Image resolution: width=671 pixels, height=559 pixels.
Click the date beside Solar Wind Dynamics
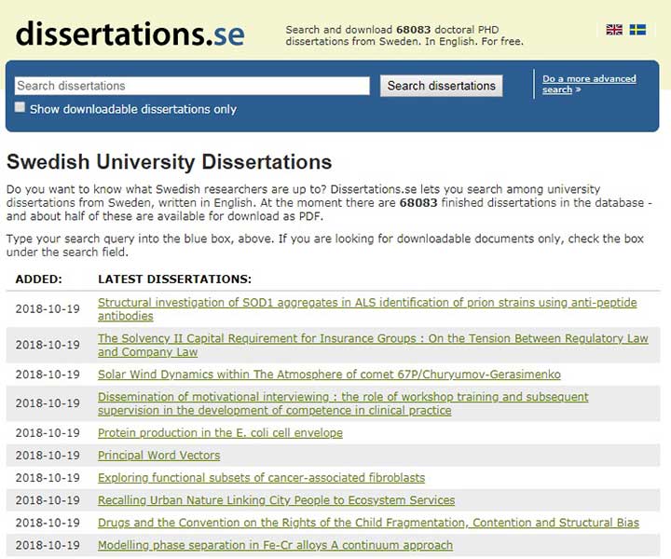pos(48,375)
